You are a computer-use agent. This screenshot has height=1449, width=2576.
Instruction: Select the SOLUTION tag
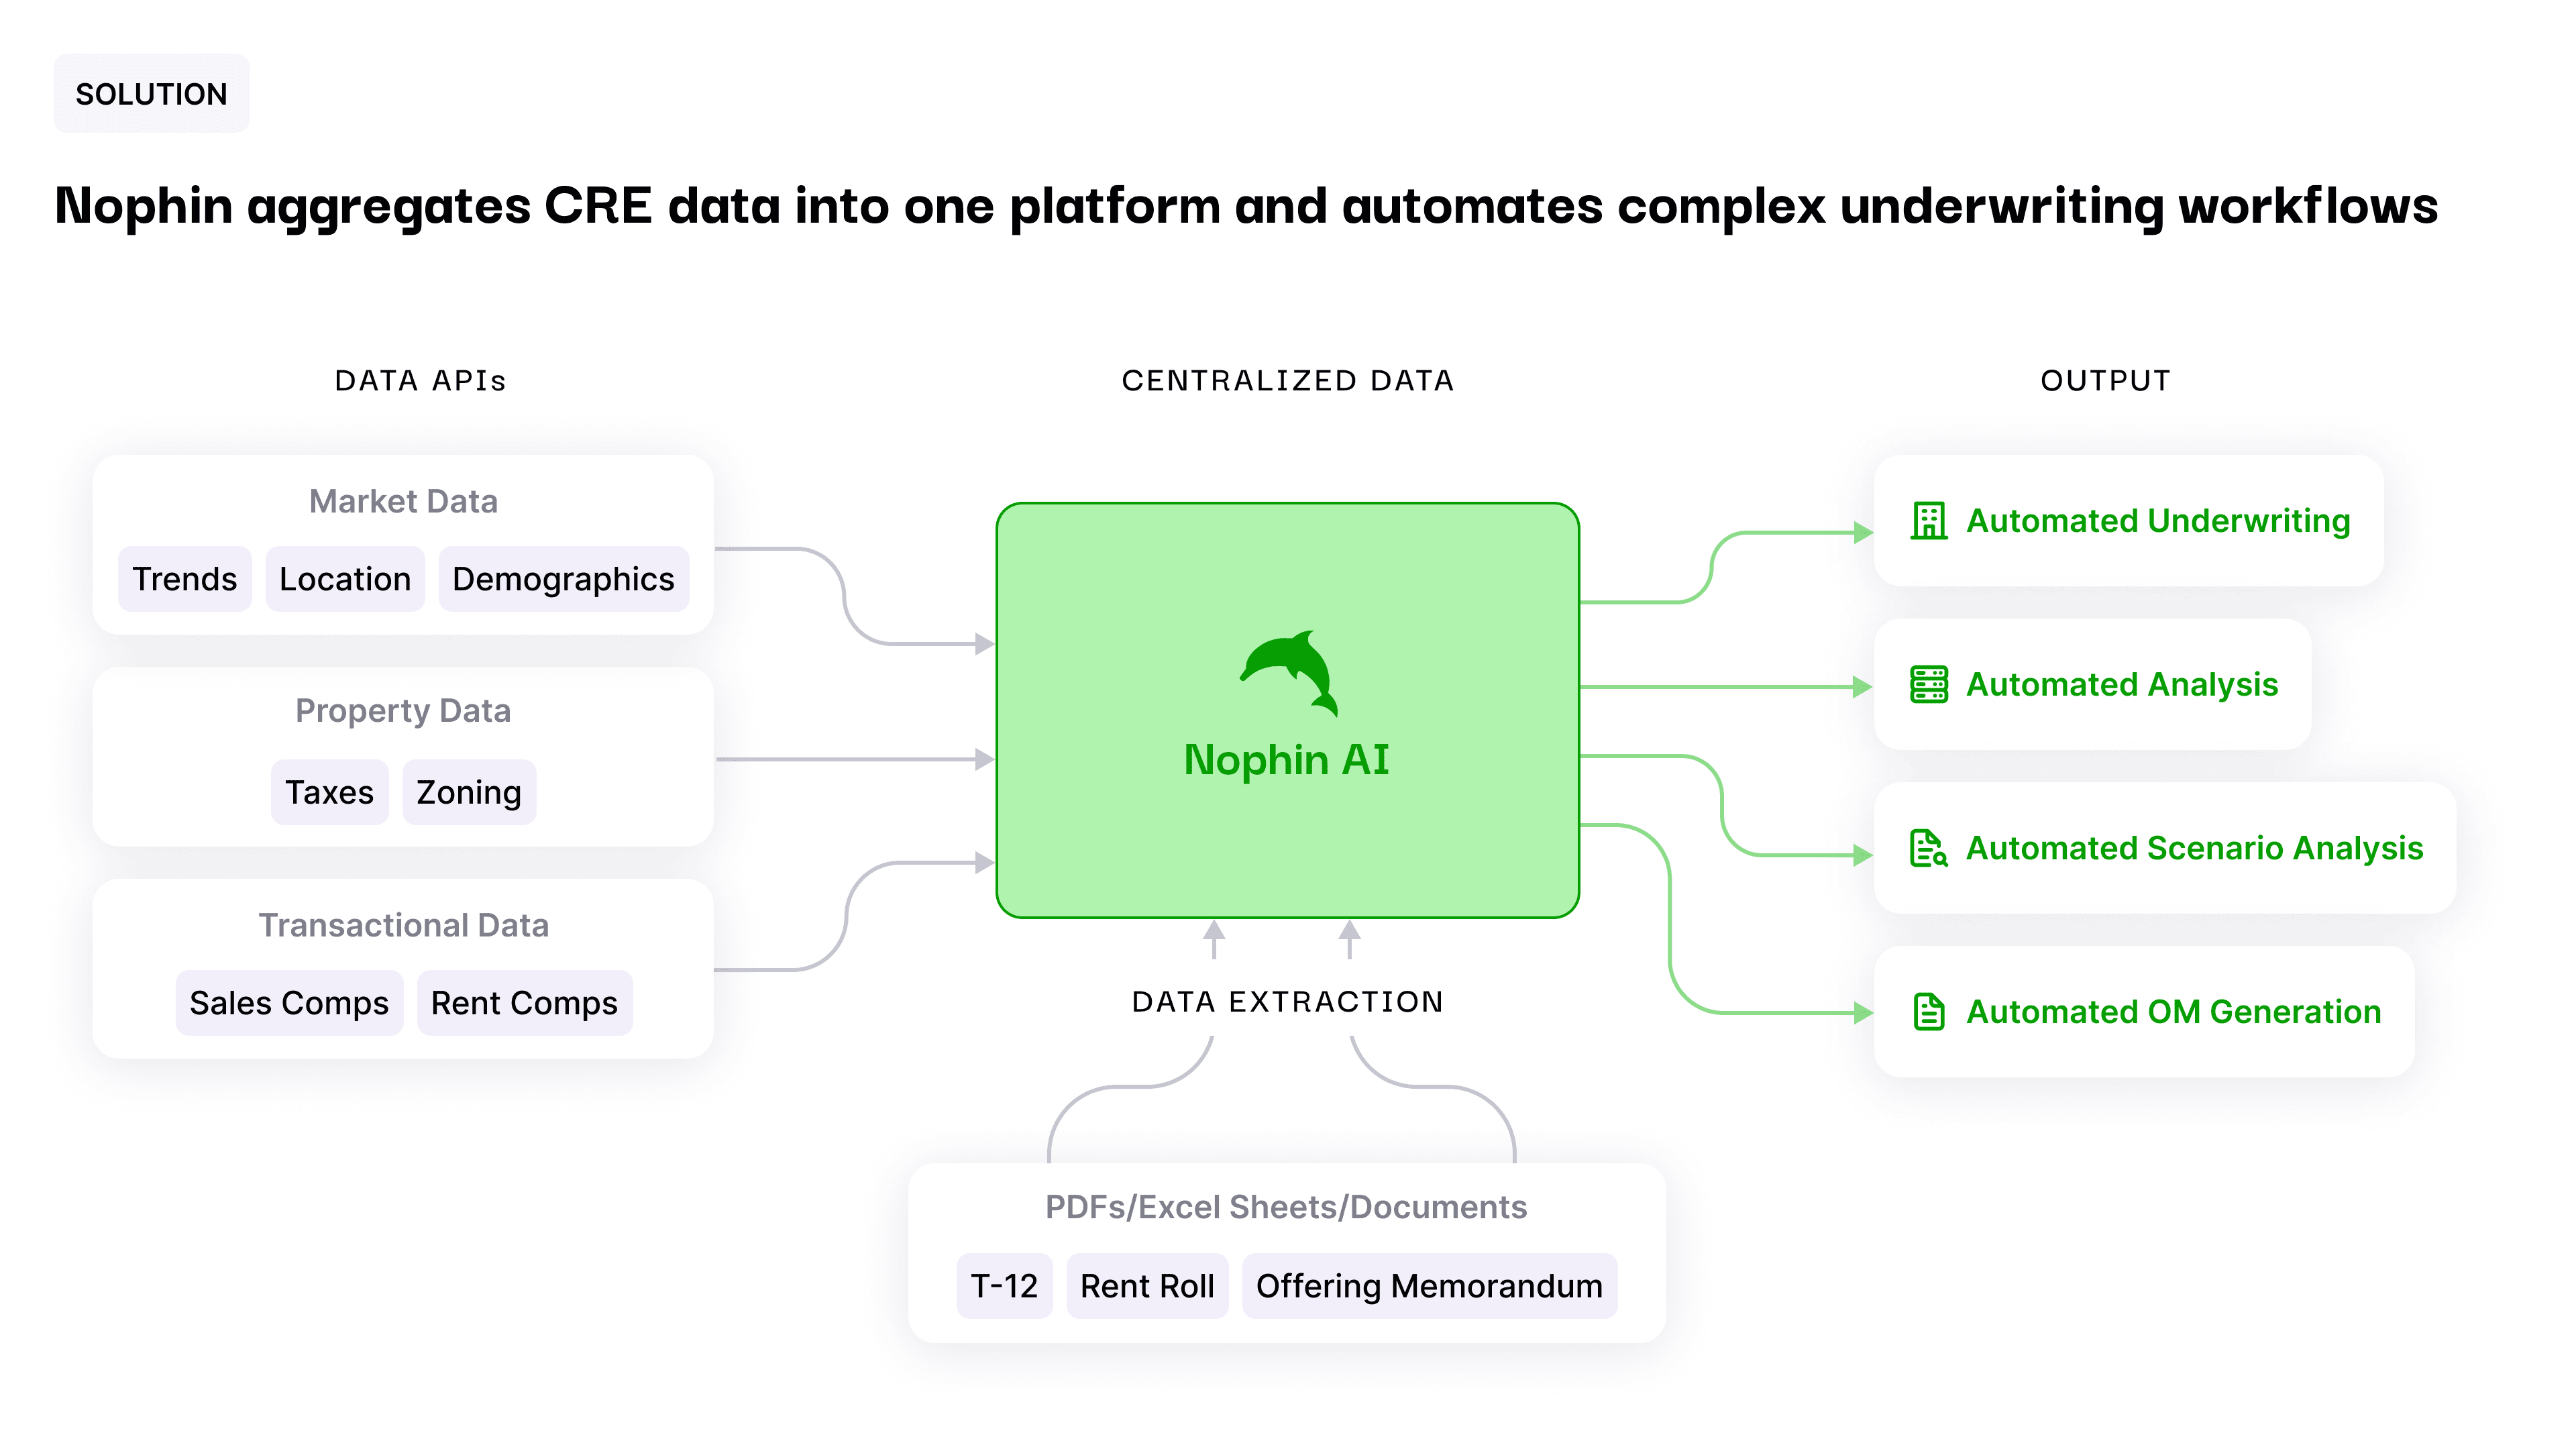coord(151,94)
